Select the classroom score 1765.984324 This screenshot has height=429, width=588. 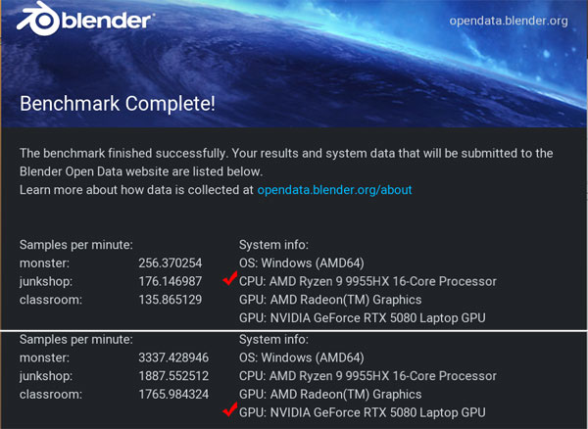click(173, 394)
